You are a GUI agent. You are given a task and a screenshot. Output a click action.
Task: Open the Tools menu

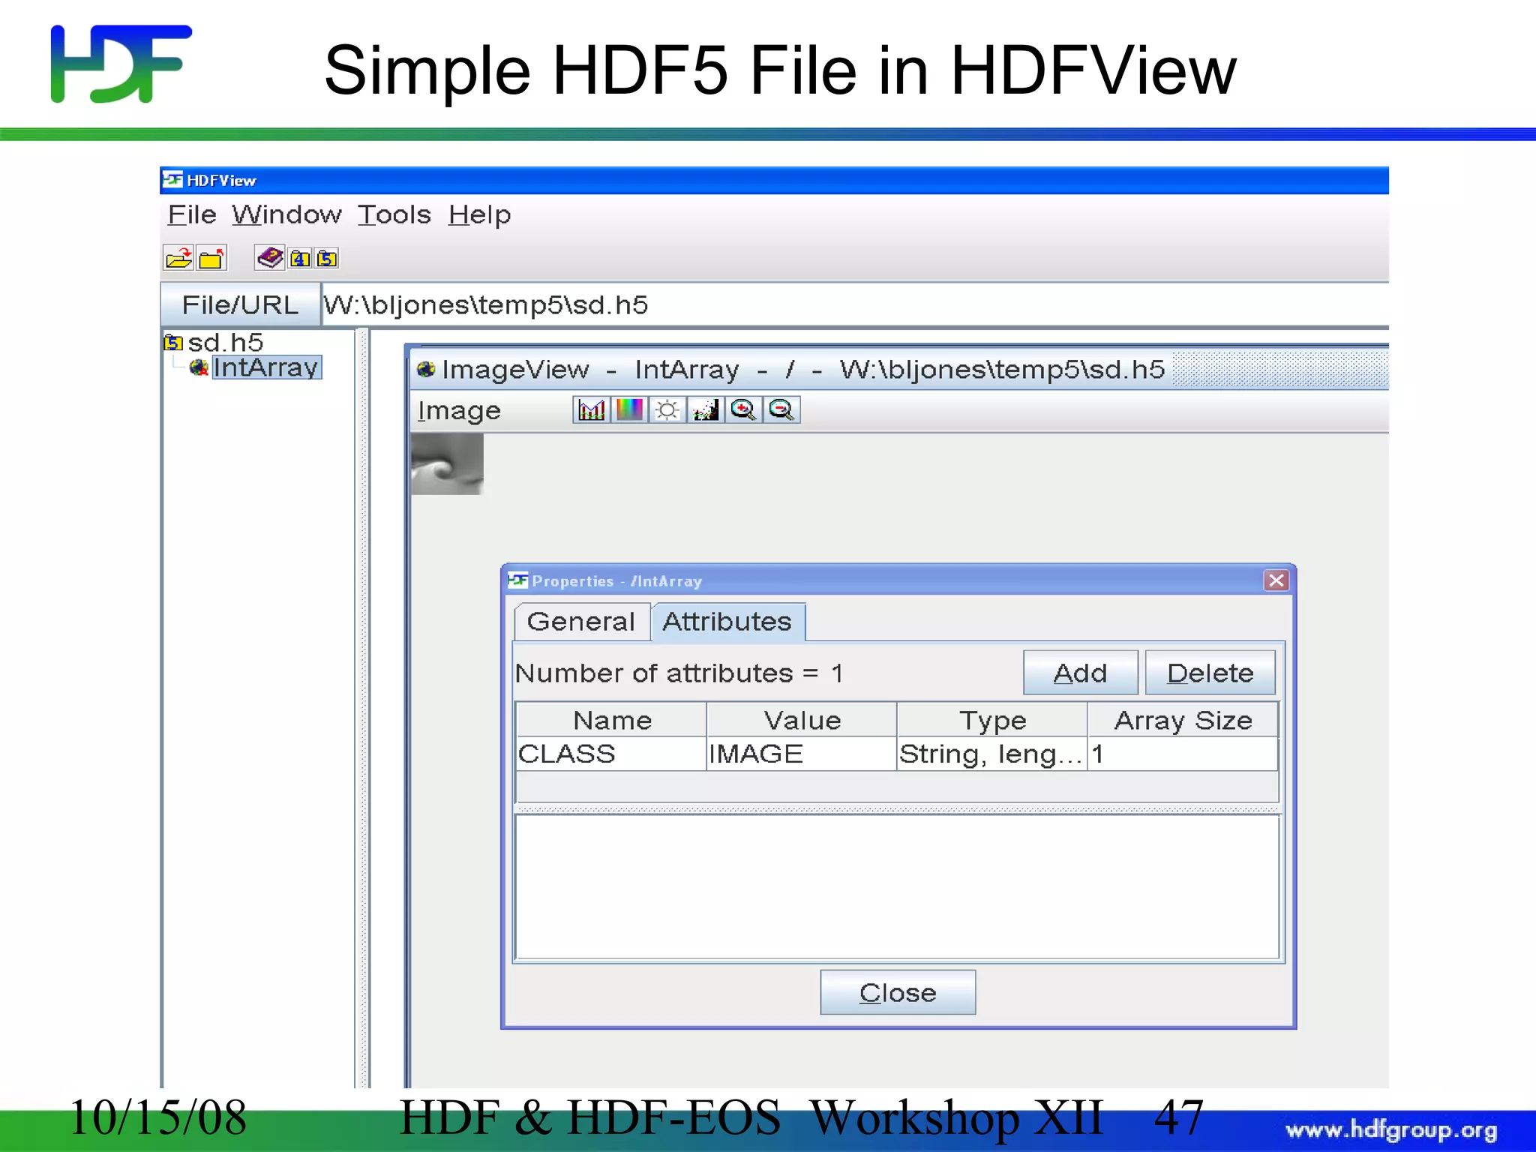point(394,215)
